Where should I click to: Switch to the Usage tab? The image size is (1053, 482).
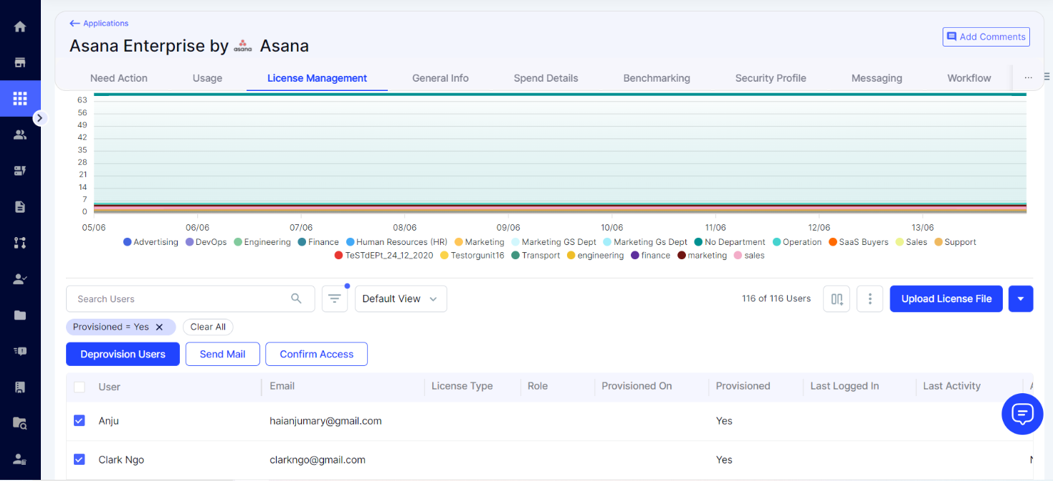206,78
